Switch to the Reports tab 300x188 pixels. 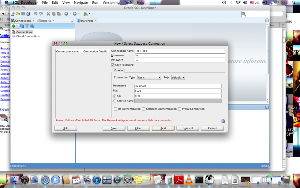46,21
